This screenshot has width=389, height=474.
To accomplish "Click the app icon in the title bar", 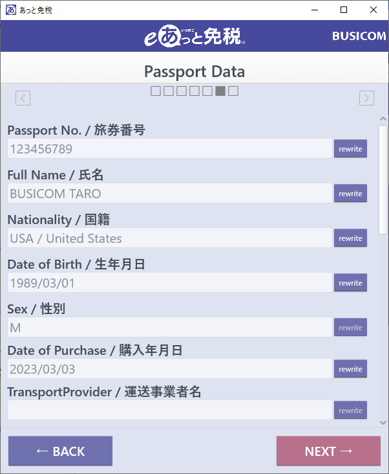I will click(x=10, y=10).
